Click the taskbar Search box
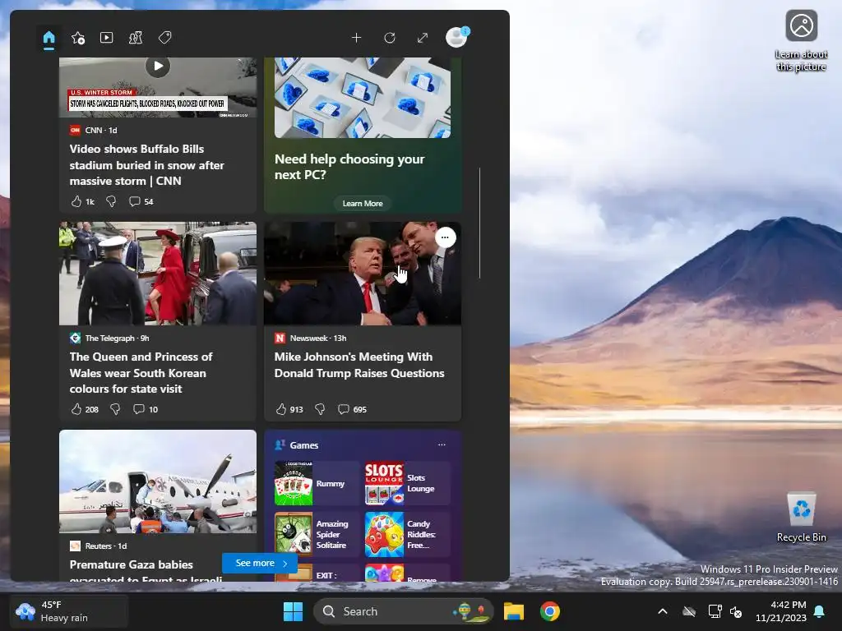This screenshot has height=631, width=842. pos(403,611)
